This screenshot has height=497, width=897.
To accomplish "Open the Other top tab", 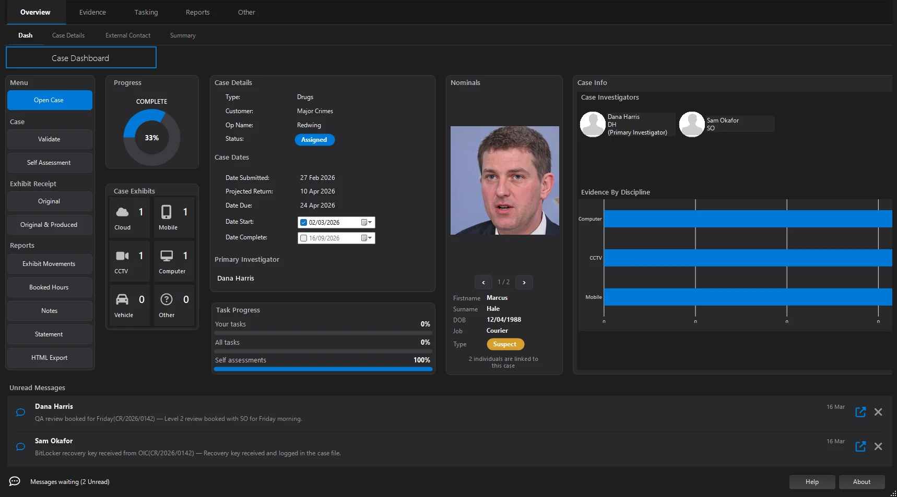I will 246,12.
